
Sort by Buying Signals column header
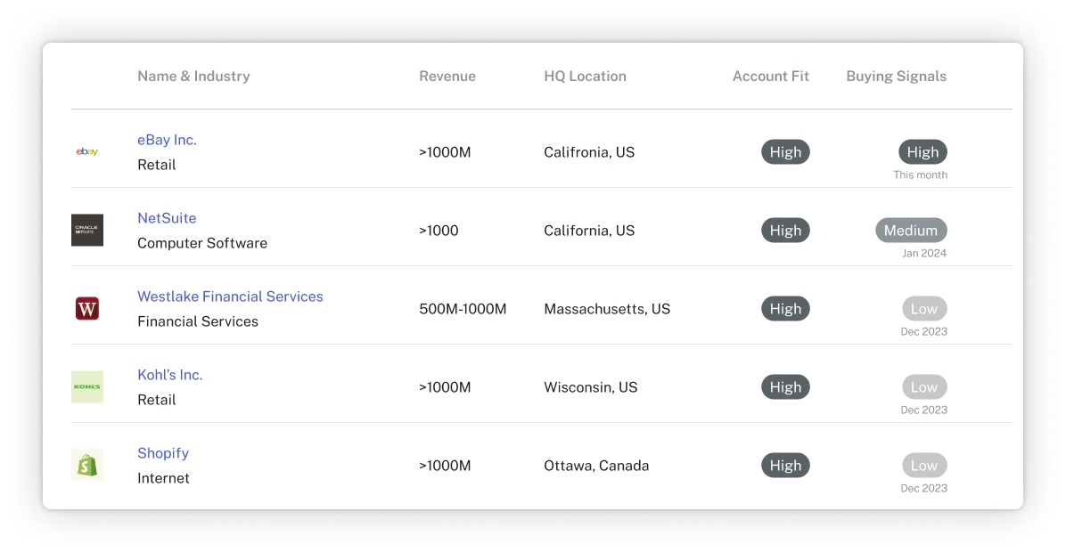(896, 76)
